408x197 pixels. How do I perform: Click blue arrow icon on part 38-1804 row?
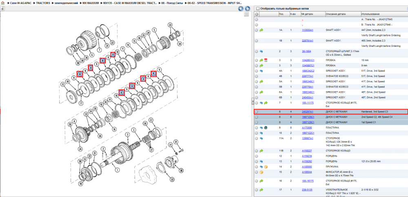point(262,51)
